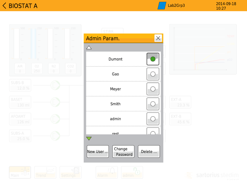Click the STIRR box behind the dialog

click(113, 31)
